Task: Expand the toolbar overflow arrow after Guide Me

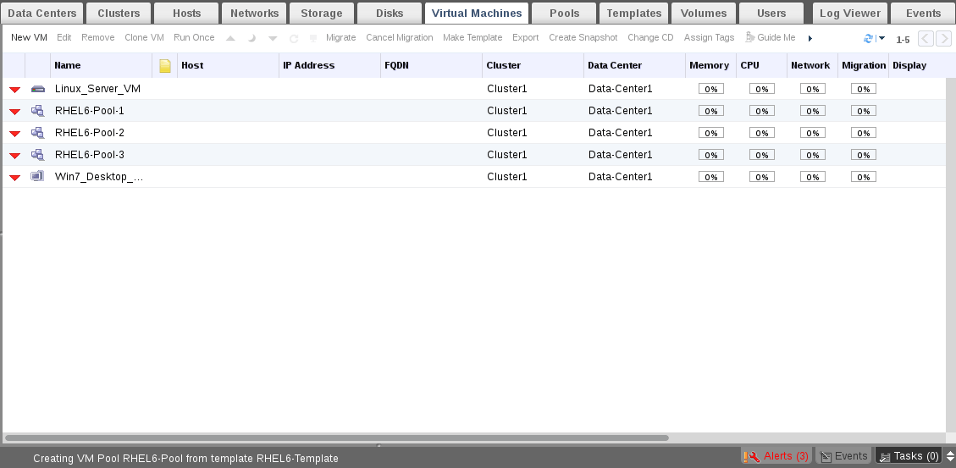Action: point(810,38)
